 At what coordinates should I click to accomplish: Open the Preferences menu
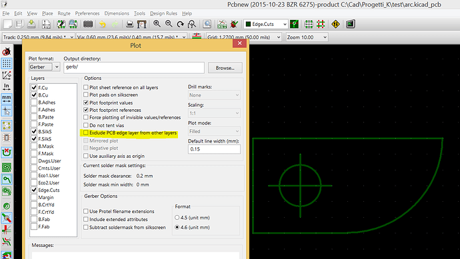pyautogui.click(x=87, y=13)
